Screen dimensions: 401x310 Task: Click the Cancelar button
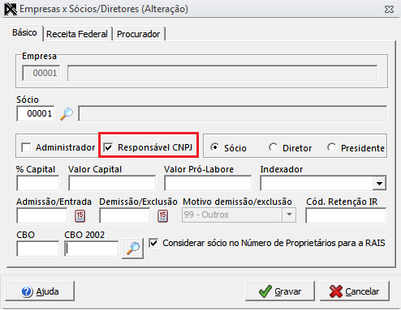click(355, 291)
